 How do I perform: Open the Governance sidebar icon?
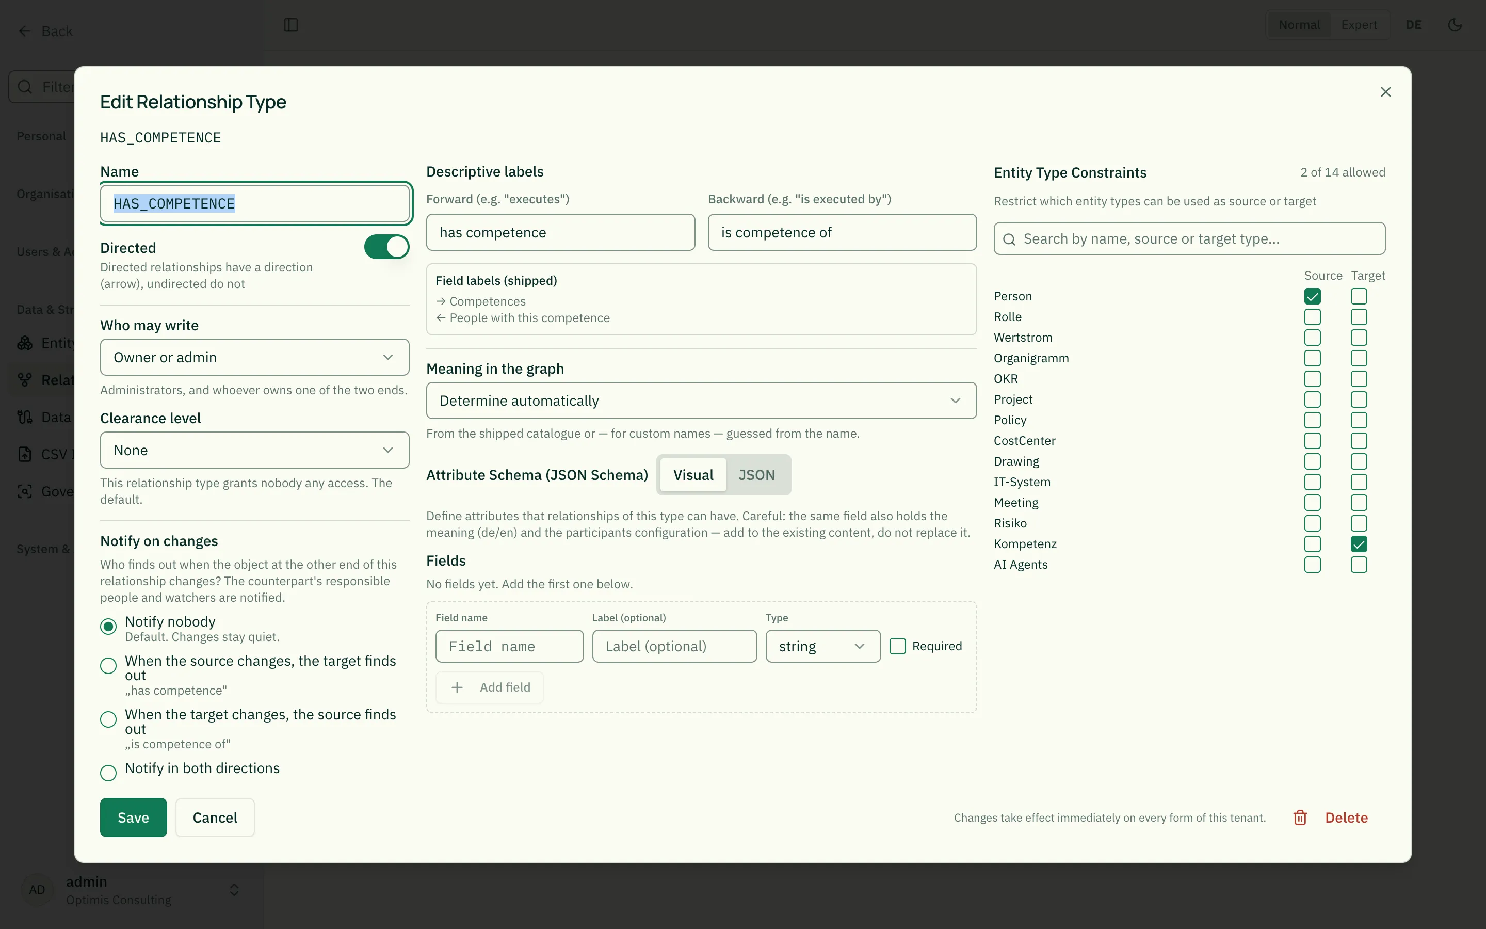pyautogui.click(x=25, y=491)
